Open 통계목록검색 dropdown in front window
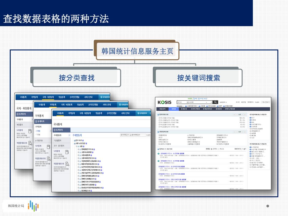The height and width of the screenshot is (216, 288). coord(126,135)
